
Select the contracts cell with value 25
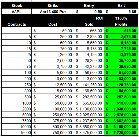[17, 54]
